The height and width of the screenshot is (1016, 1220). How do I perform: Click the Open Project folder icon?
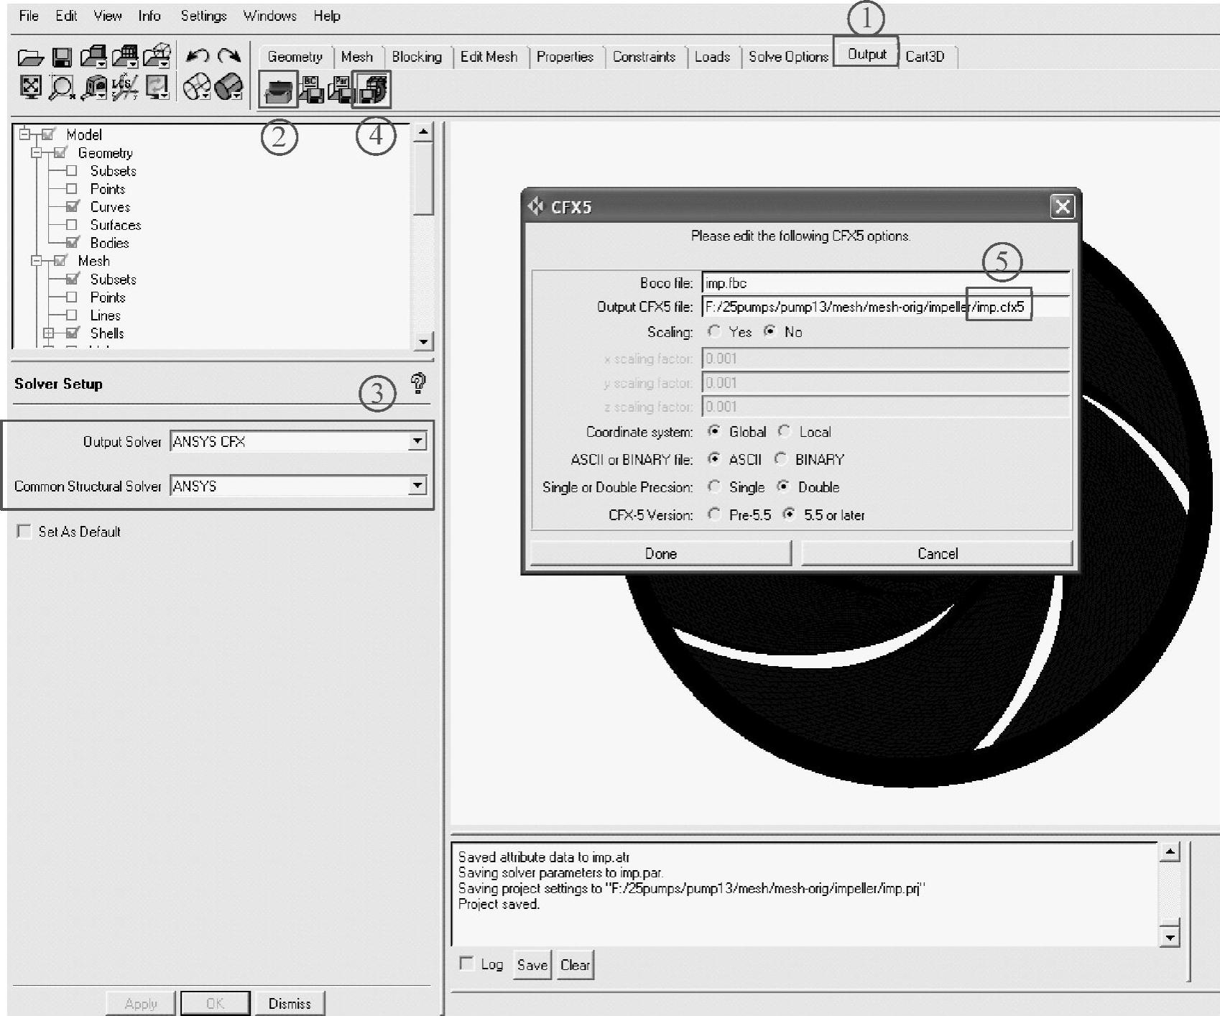[x=30, y=57]
